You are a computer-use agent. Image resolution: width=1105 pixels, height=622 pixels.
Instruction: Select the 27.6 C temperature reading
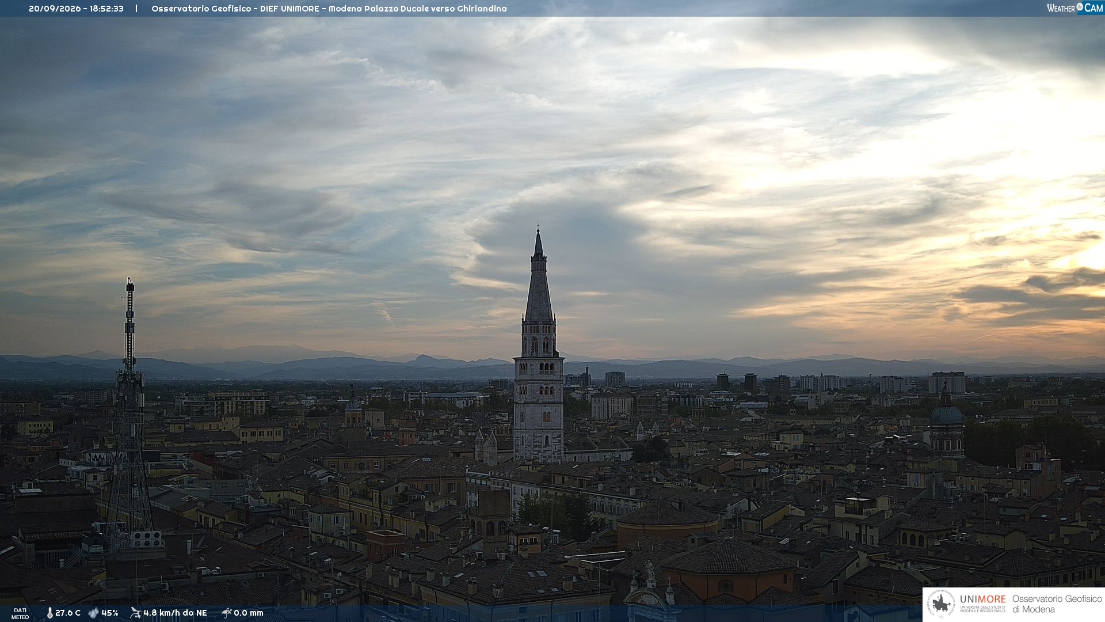(x=68, y=613)
